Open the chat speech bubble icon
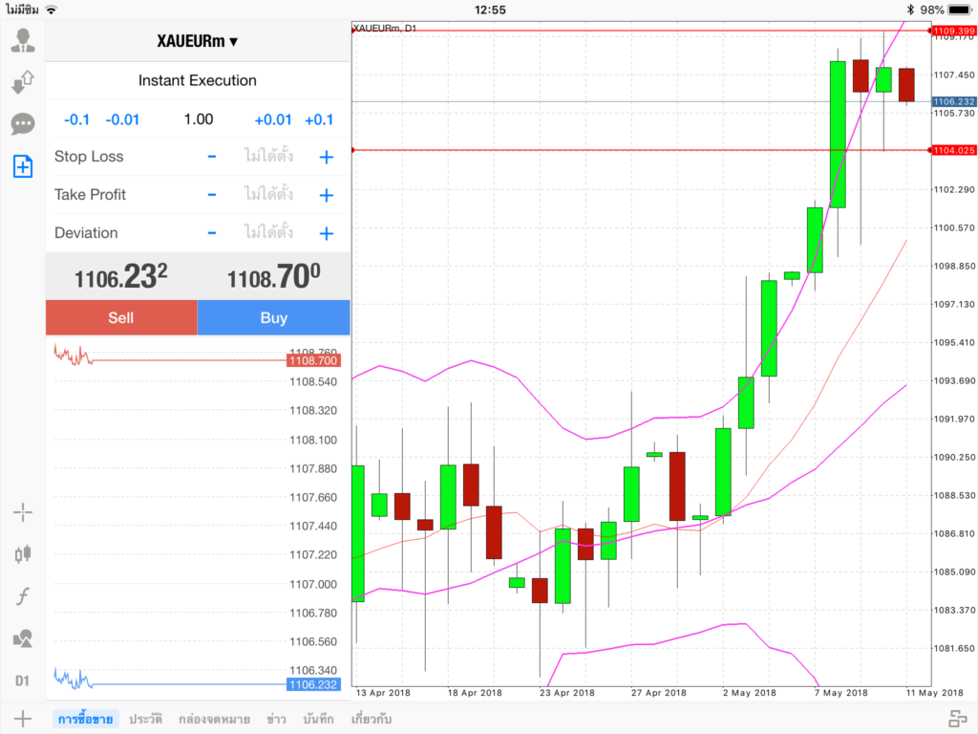The height and width of the screenshot is (734, 978). pyautogui.click(x=23, y=123)
